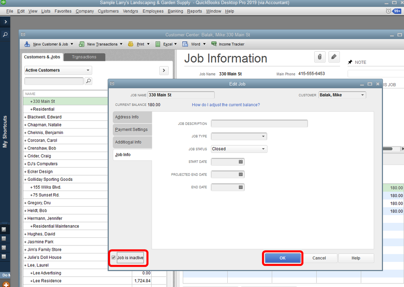Screen dimensions: 404x287
Task: Open the Print dropdown arrow
Action: click(x=148, y=44)
